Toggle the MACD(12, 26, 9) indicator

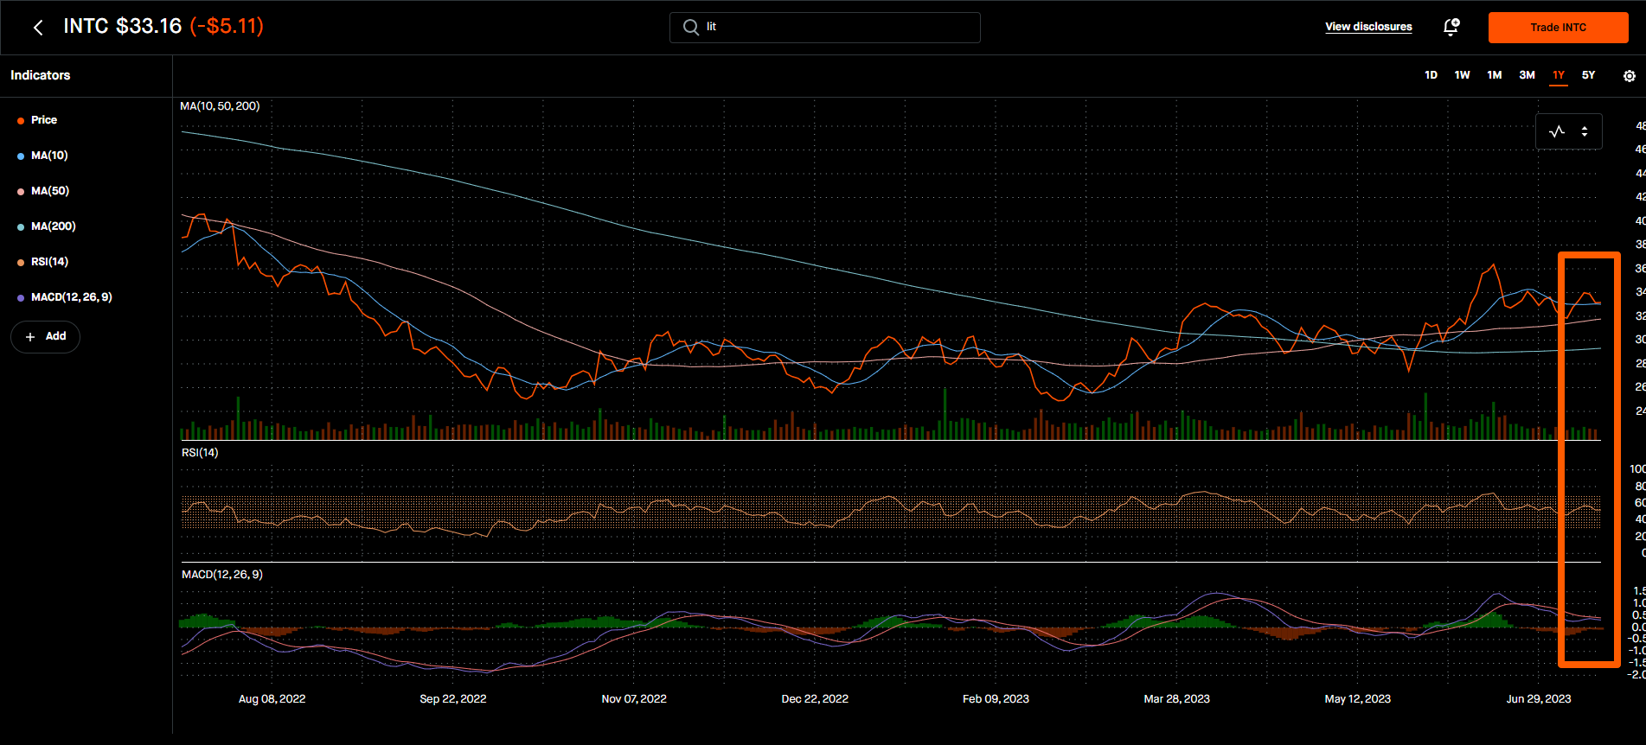tap(72, 297)
